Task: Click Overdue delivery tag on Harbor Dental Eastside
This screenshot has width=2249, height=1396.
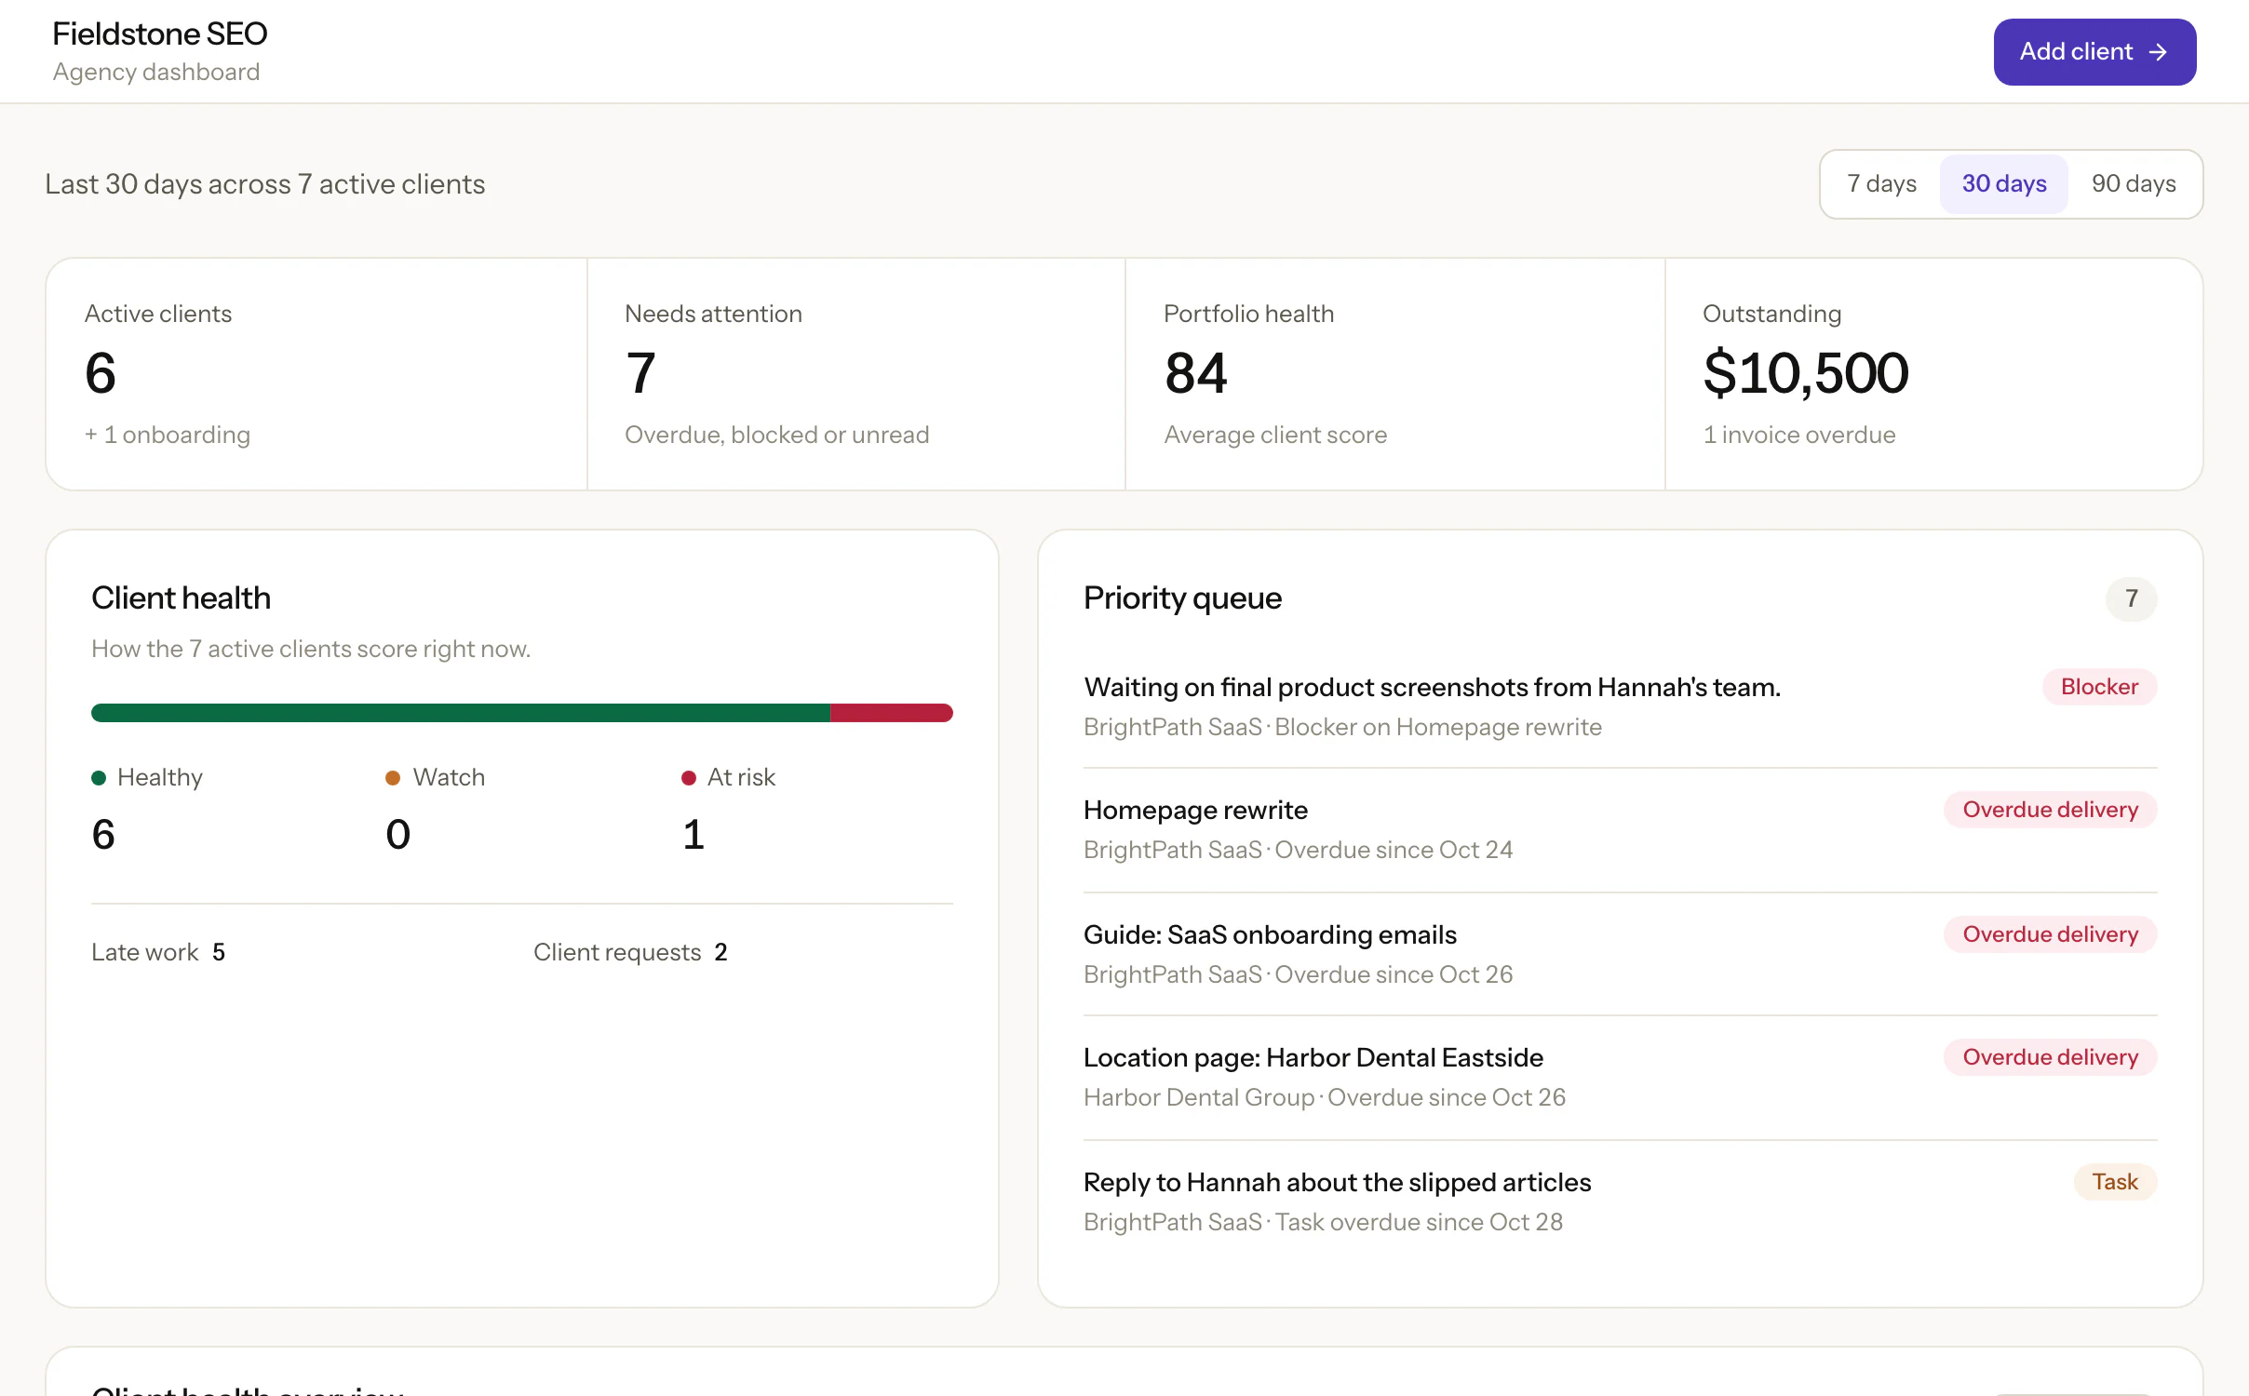Action: coord(2050,1057)
